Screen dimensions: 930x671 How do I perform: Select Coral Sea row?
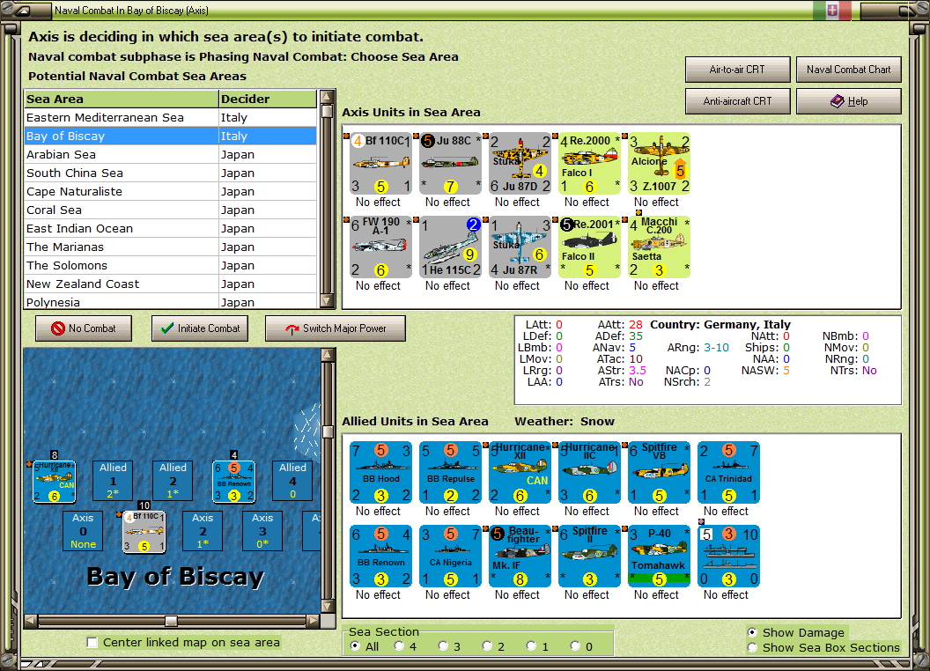point(170,210)
